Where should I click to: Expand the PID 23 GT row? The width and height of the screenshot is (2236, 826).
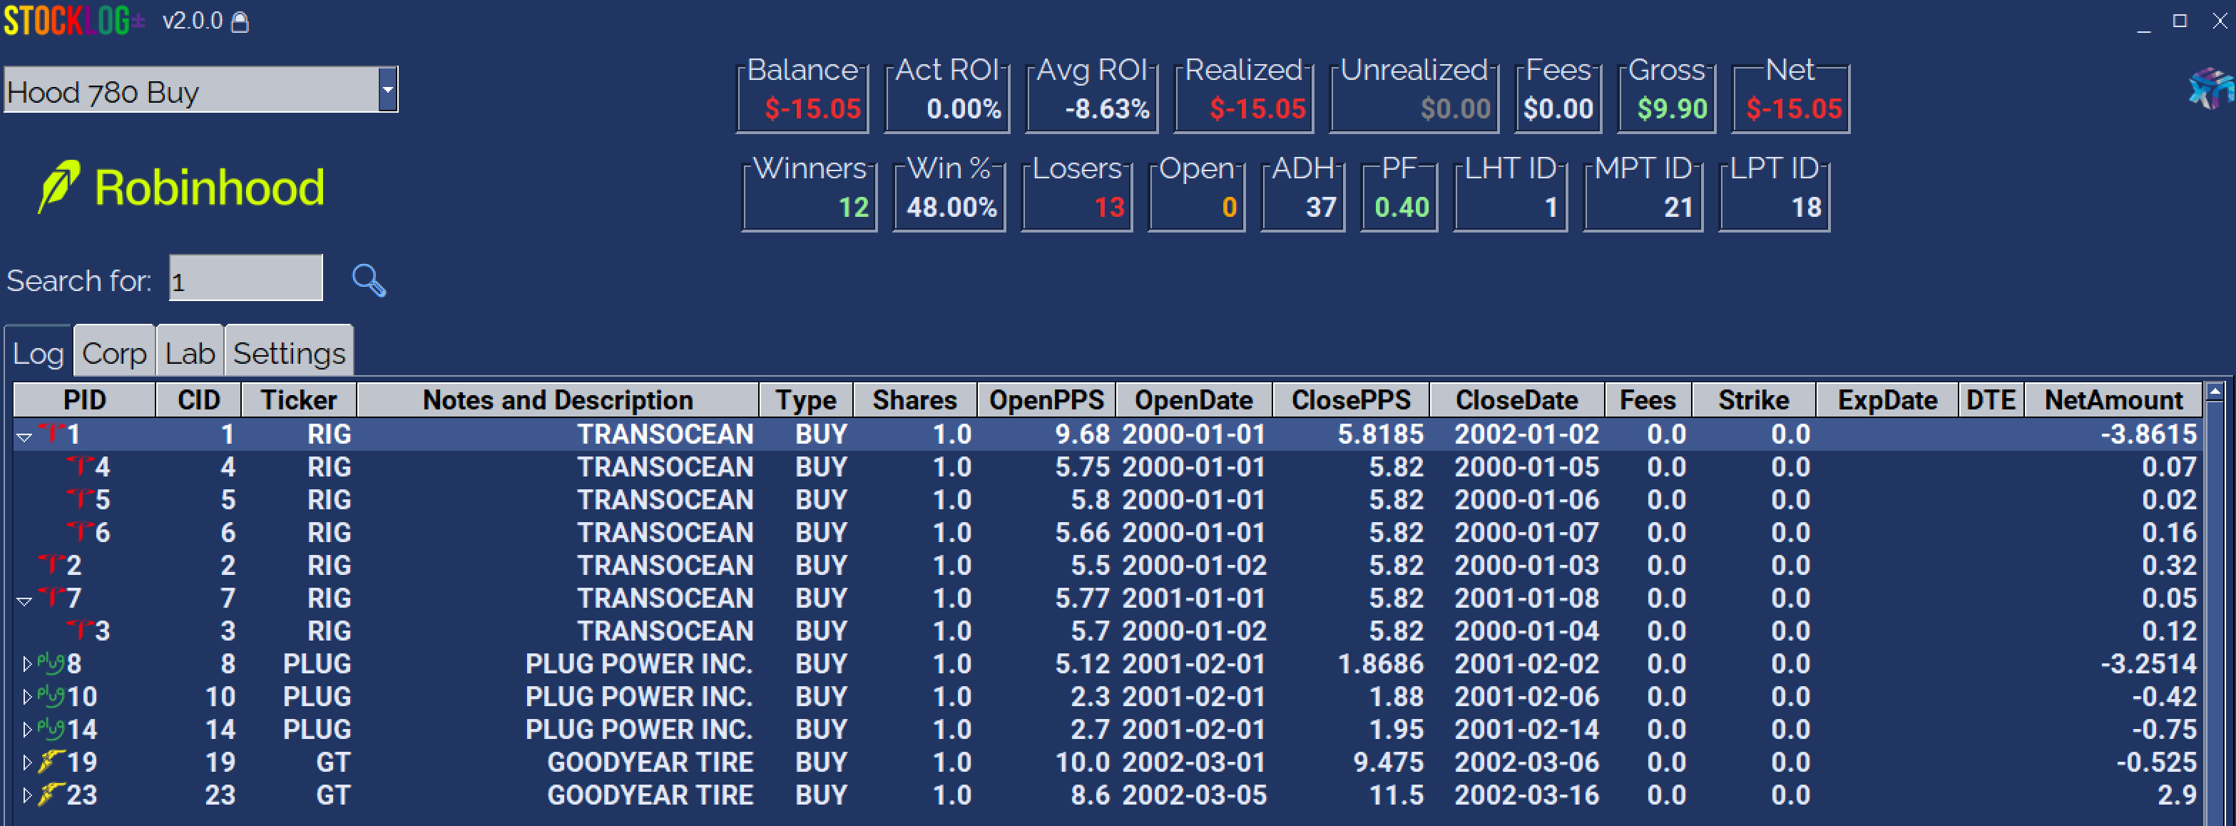point(26,795)
